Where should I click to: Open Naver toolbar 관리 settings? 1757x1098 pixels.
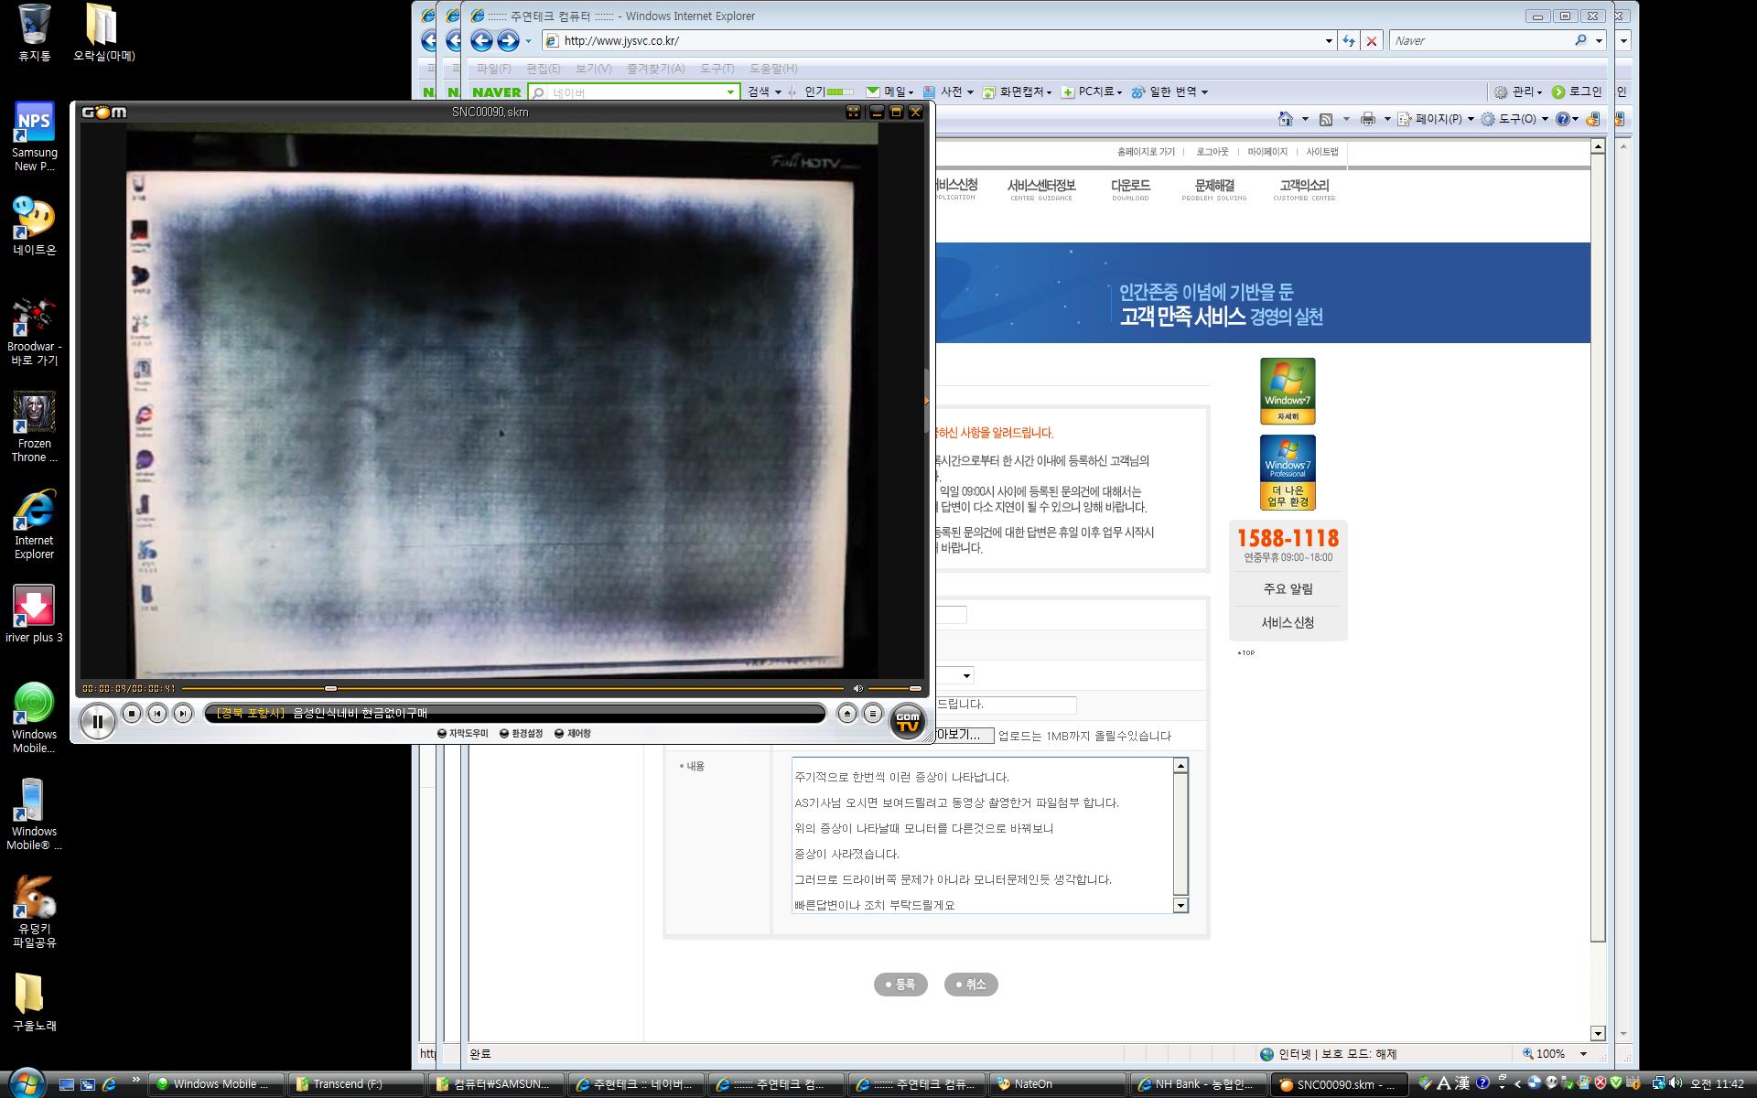1518,91
